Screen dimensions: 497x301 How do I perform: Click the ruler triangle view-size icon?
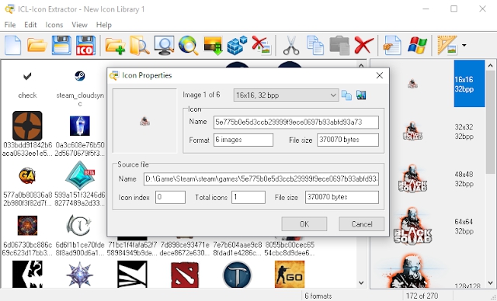point(447,46)
